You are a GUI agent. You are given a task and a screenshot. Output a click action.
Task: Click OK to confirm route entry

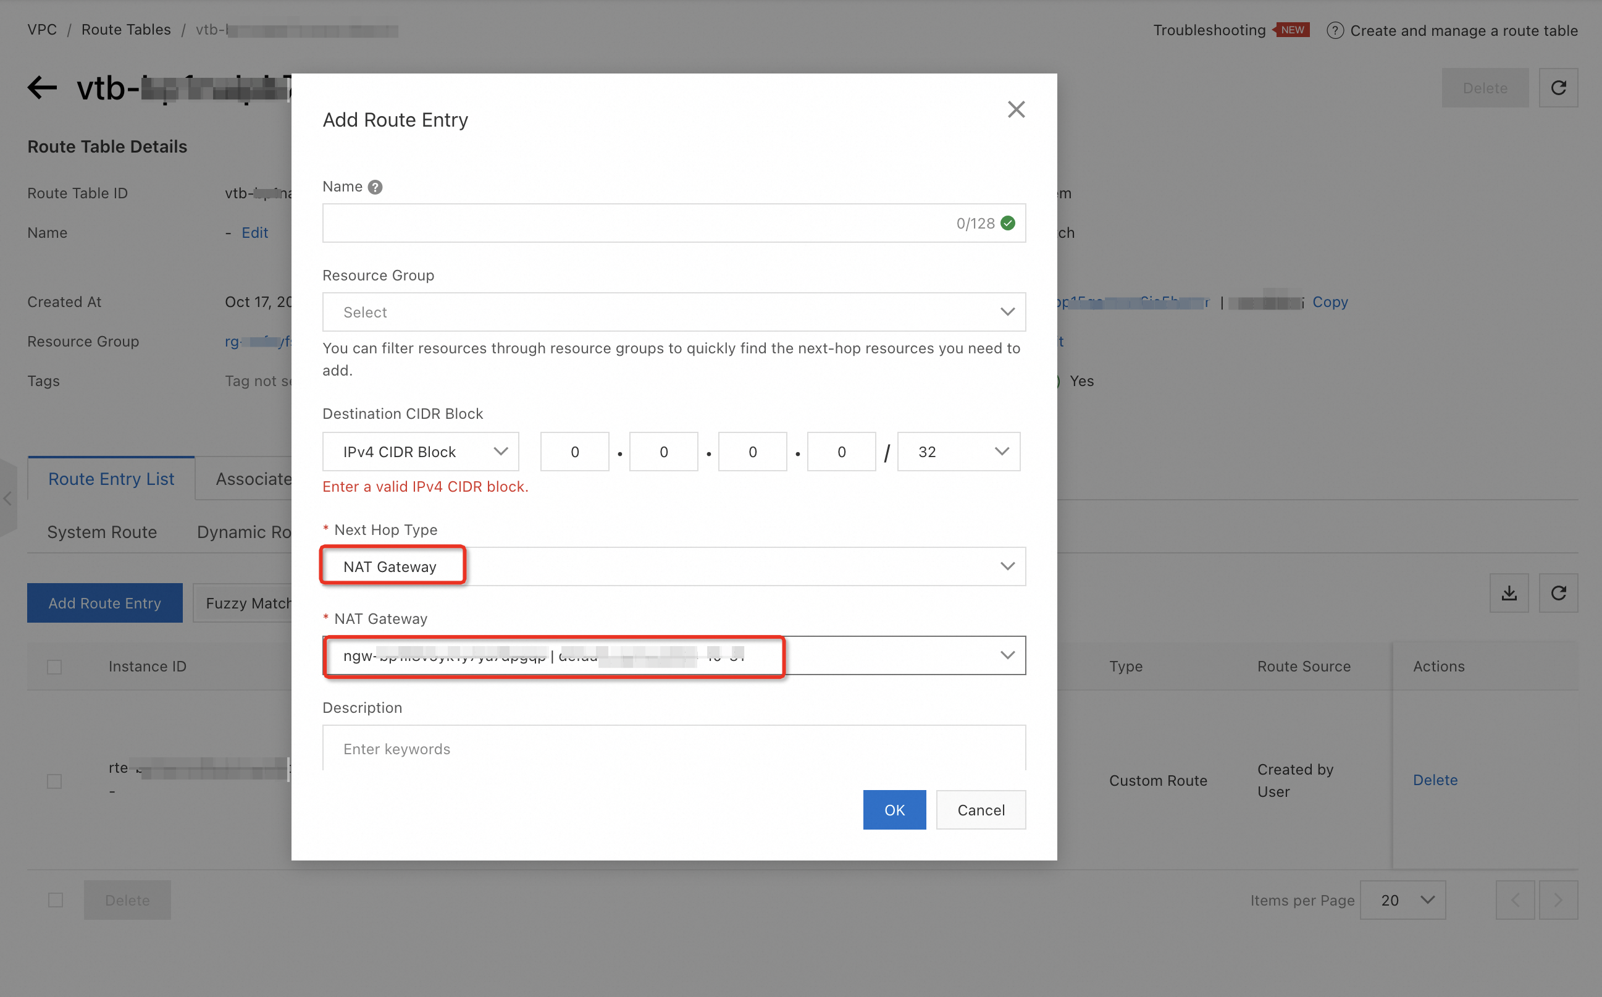895,810
